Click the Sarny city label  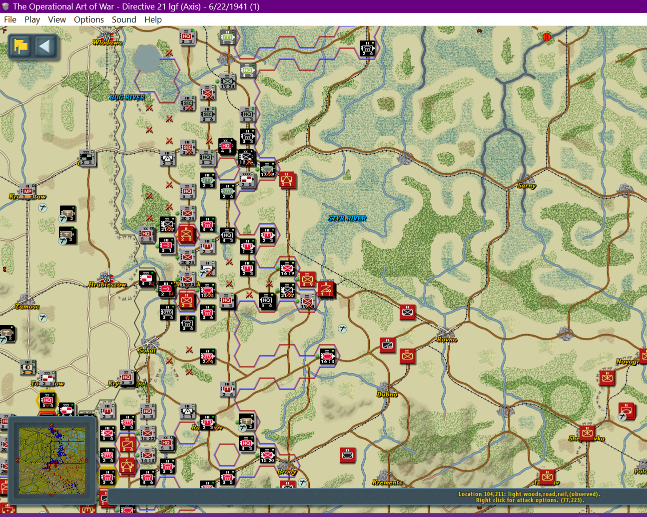click(527, 186)
